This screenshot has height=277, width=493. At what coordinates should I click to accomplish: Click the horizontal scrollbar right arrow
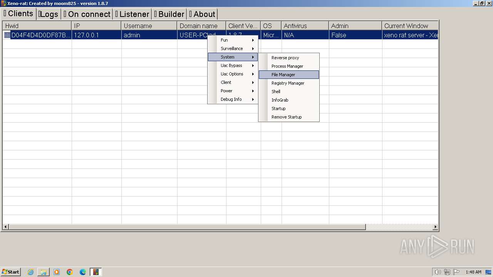click(435, 227)
